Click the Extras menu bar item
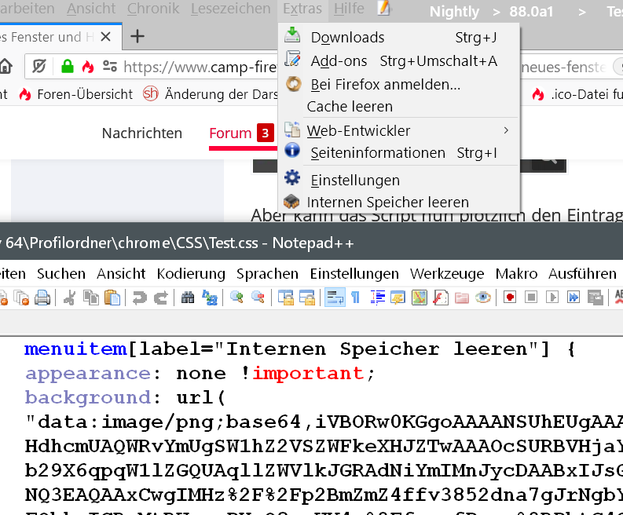The width and height of the screenshot is (623, 515). tap(302, 9)
